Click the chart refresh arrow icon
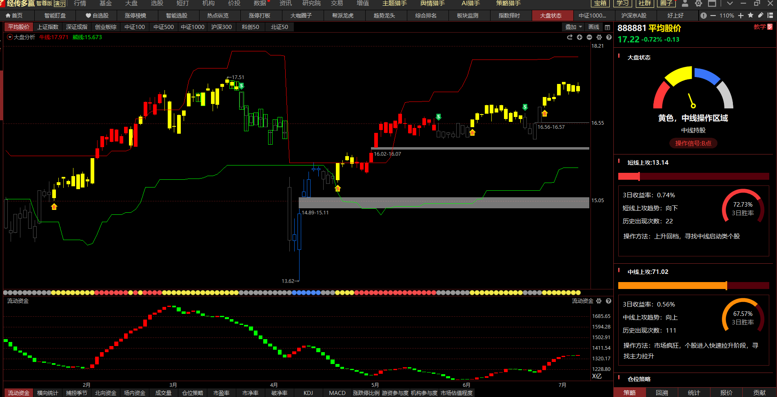 pyautogui.click(x=570, y=37)
